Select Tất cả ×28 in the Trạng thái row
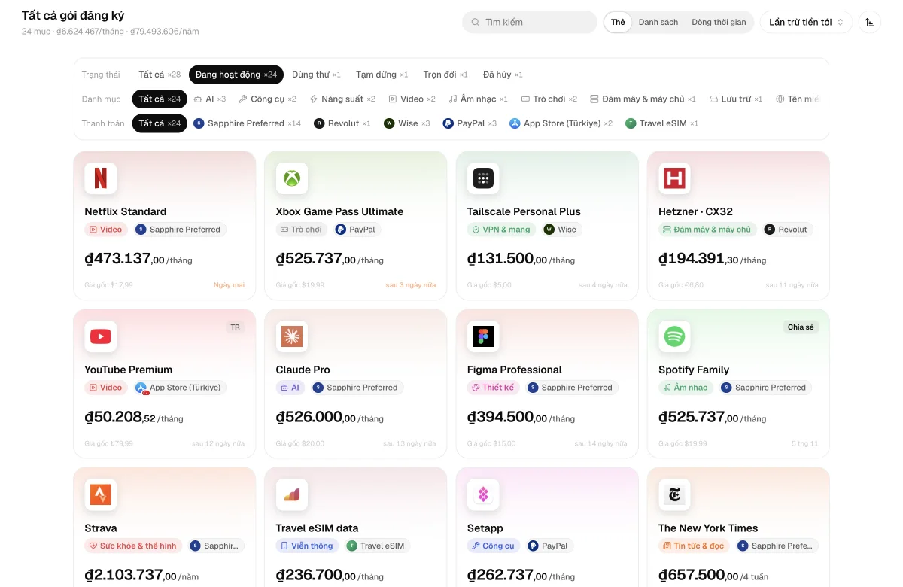903x587 pixels. click(160, 75)
